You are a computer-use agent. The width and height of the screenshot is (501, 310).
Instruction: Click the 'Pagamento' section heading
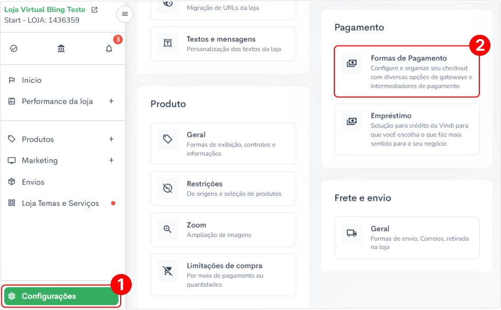point(359,27)
